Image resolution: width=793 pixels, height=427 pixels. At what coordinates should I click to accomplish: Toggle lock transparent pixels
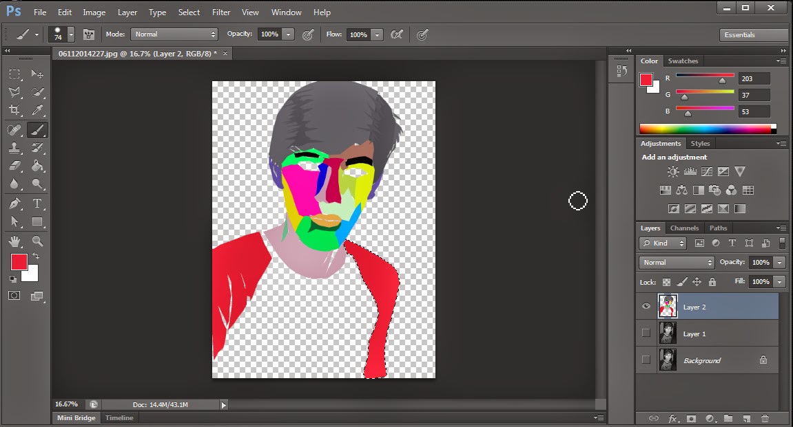pos(666,282)
